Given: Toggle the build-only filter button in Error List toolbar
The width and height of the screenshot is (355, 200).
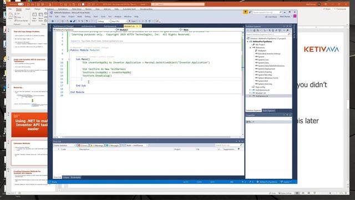Looking at the screenshot, I should pyautogui.click(x=123, y=145).
